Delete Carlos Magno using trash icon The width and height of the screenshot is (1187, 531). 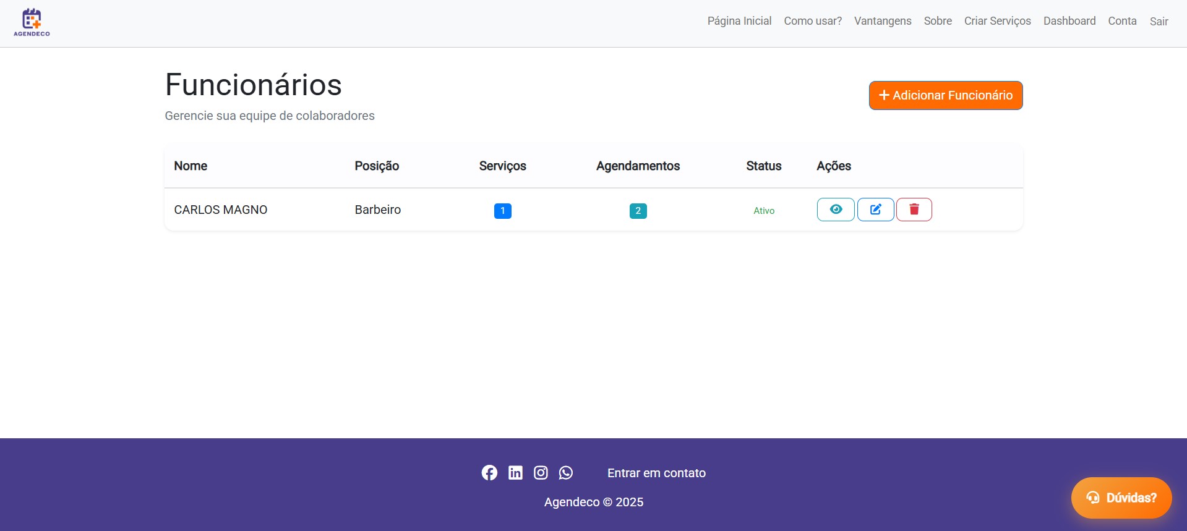pos(914,210)
